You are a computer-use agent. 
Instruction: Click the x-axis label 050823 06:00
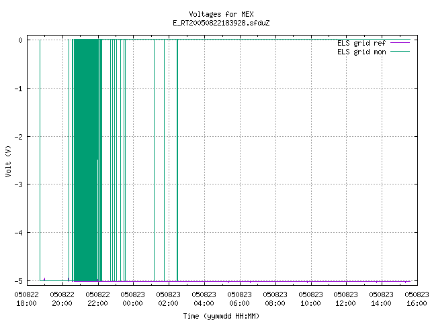tap(240, 299)
